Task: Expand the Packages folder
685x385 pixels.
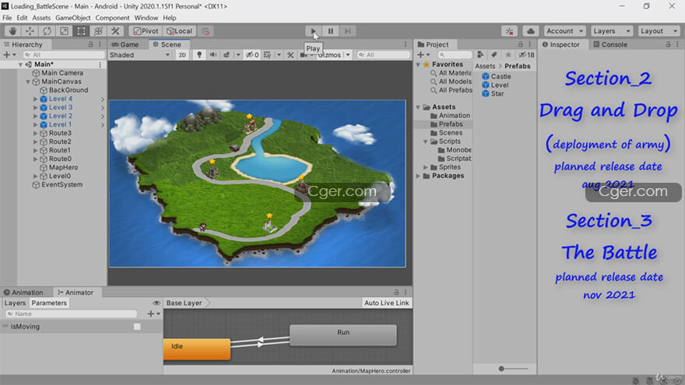Action: tap(418, 176)
